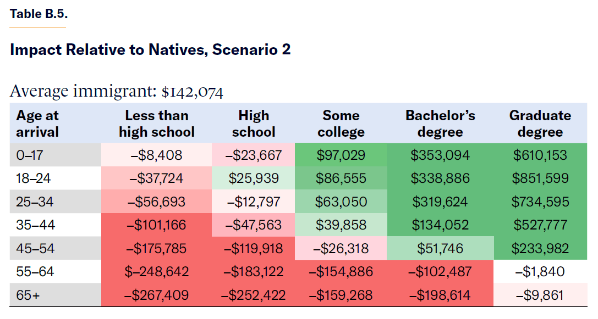This screenshot has height=319, width=598.
Task: Click the "Table B.5." label
Action: 39,14
